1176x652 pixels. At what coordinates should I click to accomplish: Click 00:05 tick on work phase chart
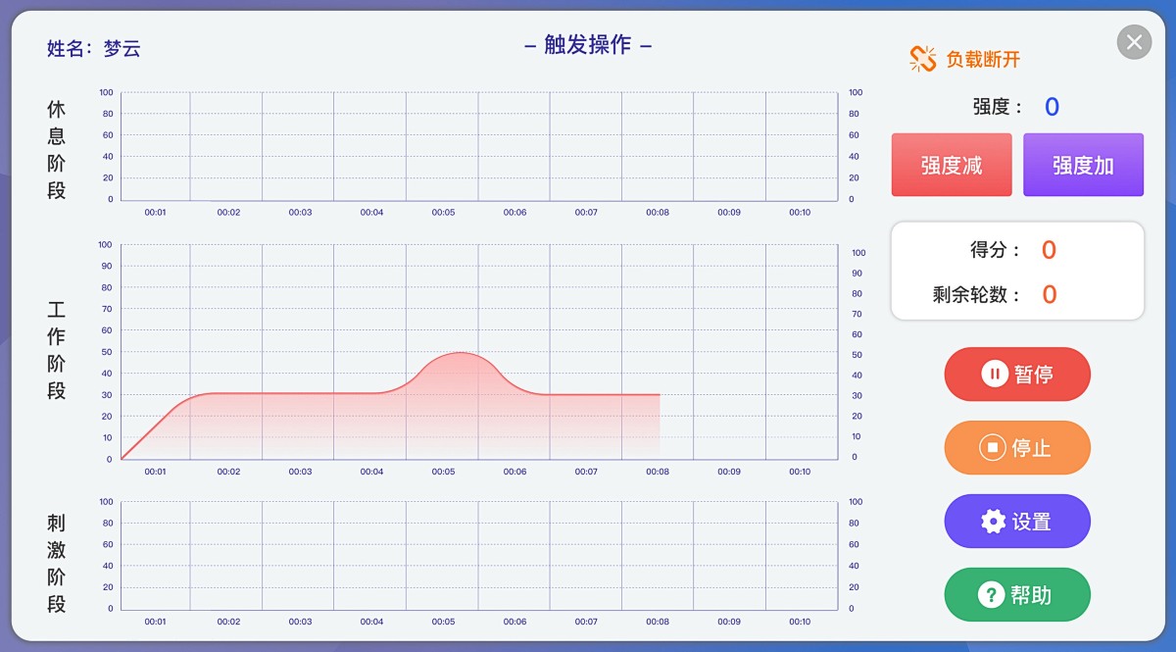click(x=443, y=472)
